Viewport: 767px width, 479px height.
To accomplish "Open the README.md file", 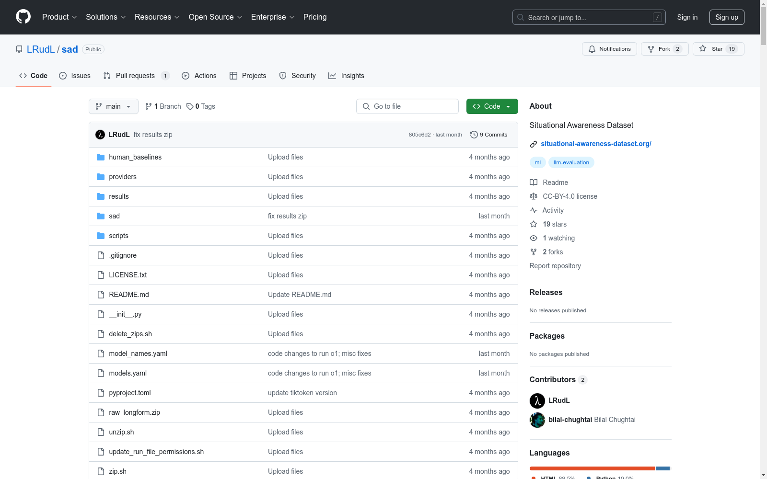I will (129, 295).
